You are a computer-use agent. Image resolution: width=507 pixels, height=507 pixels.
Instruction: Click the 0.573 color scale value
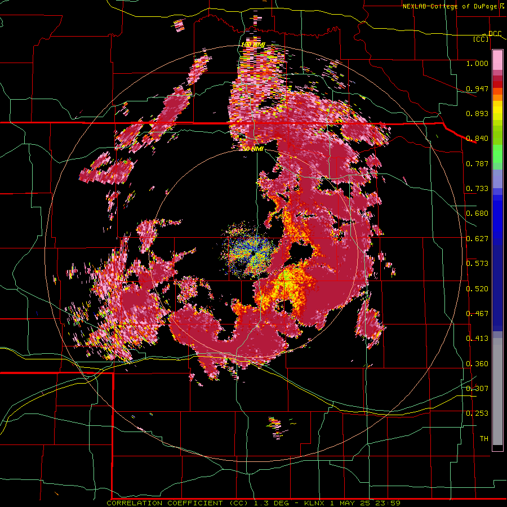coord(477,264)
